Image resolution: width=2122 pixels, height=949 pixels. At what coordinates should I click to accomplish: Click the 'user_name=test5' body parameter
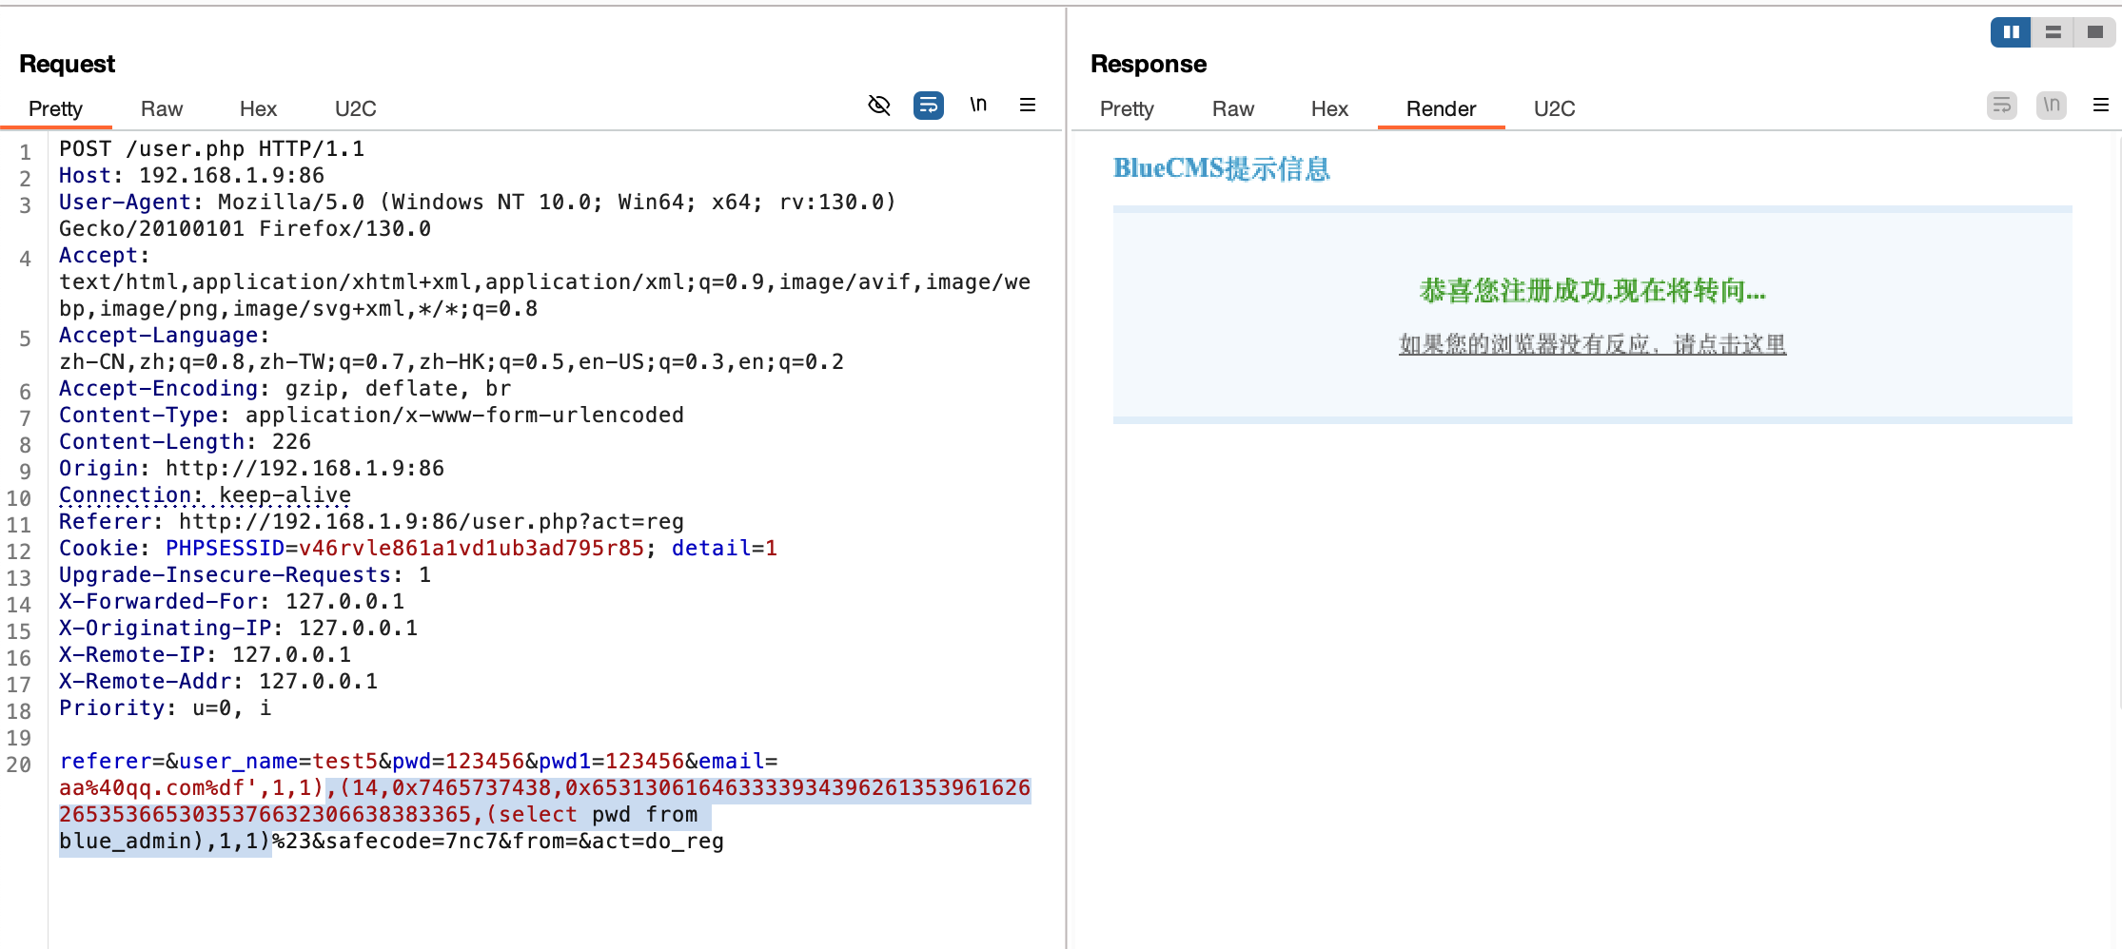coord(278,762)
